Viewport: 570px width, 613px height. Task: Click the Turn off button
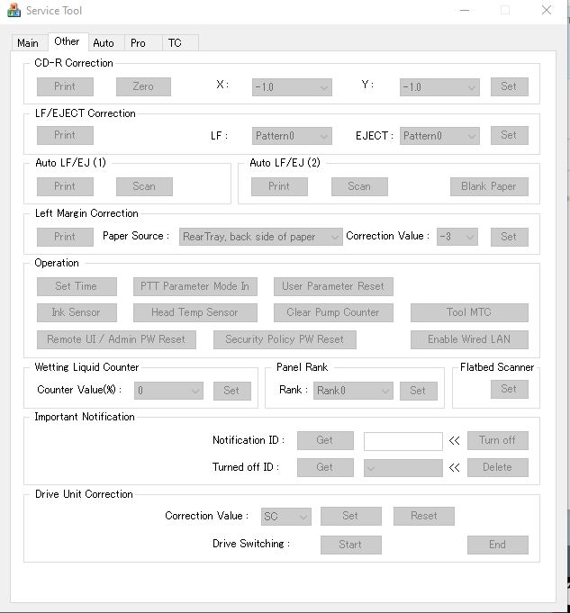(x=498, y=440)
